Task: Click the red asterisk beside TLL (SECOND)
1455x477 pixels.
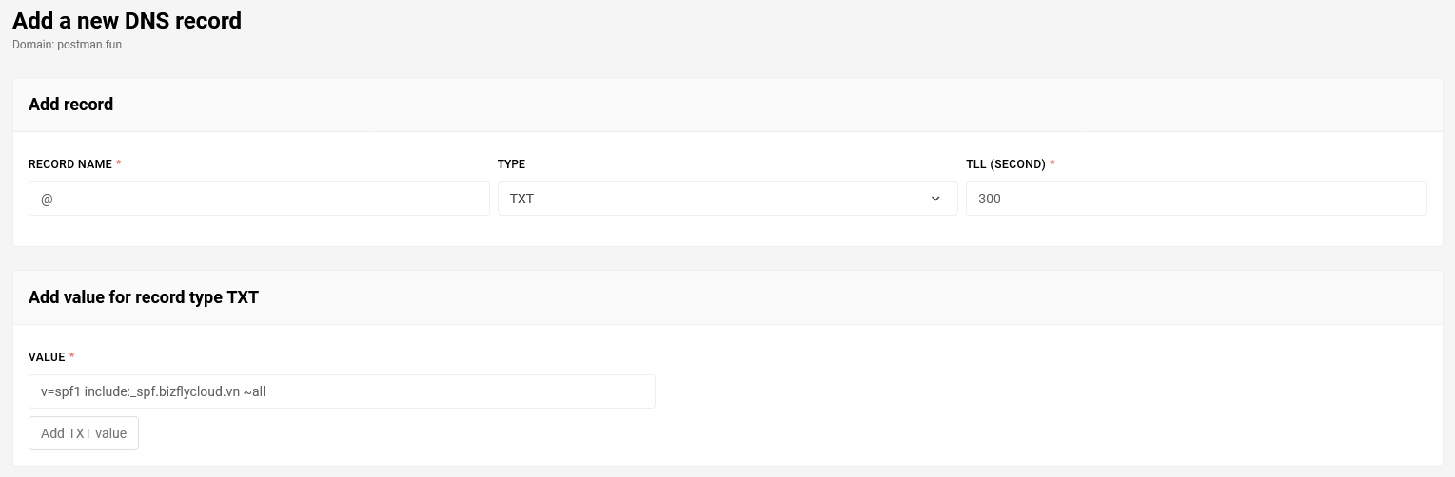Action: click(1052, 163)
